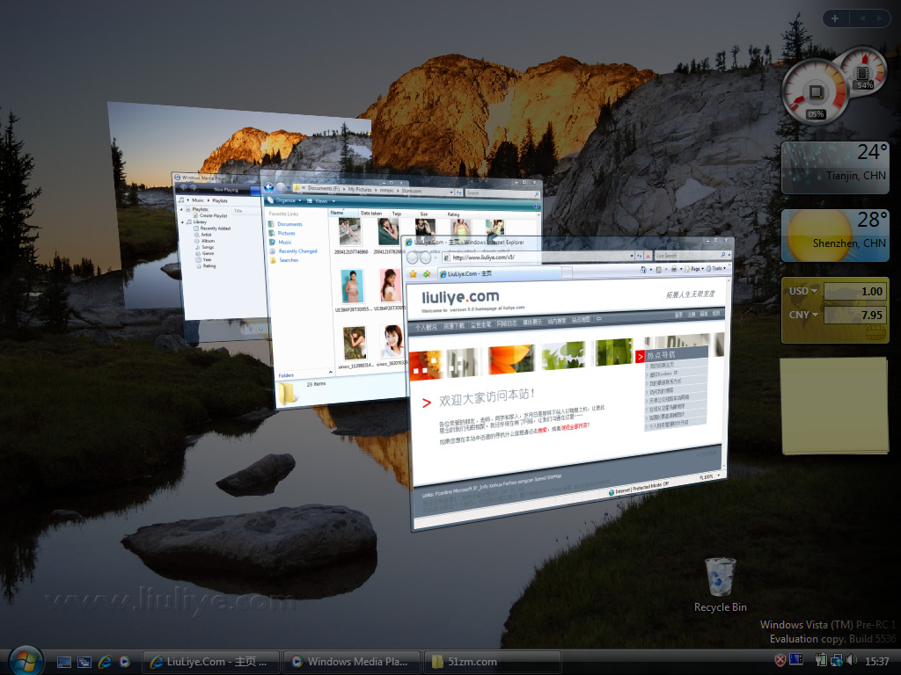
Task: Select the woman in pink background thumbnail
Action: coord(390,286)
